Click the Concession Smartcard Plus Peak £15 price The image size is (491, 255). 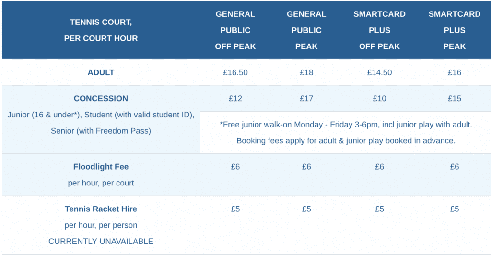coord(455,98)
